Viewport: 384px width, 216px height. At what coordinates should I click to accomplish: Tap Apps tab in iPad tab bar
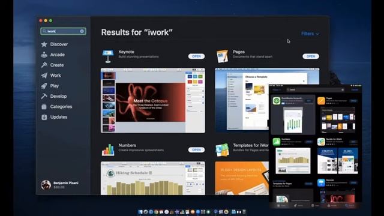tap(315, 205)
